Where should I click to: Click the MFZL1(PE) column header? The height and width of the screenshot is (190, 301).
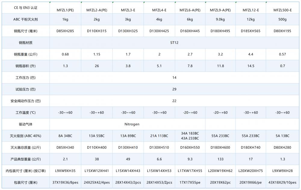65,10
